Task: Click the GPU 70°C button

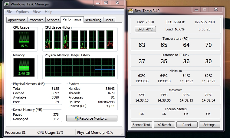Action: click(x=145, y=29)
